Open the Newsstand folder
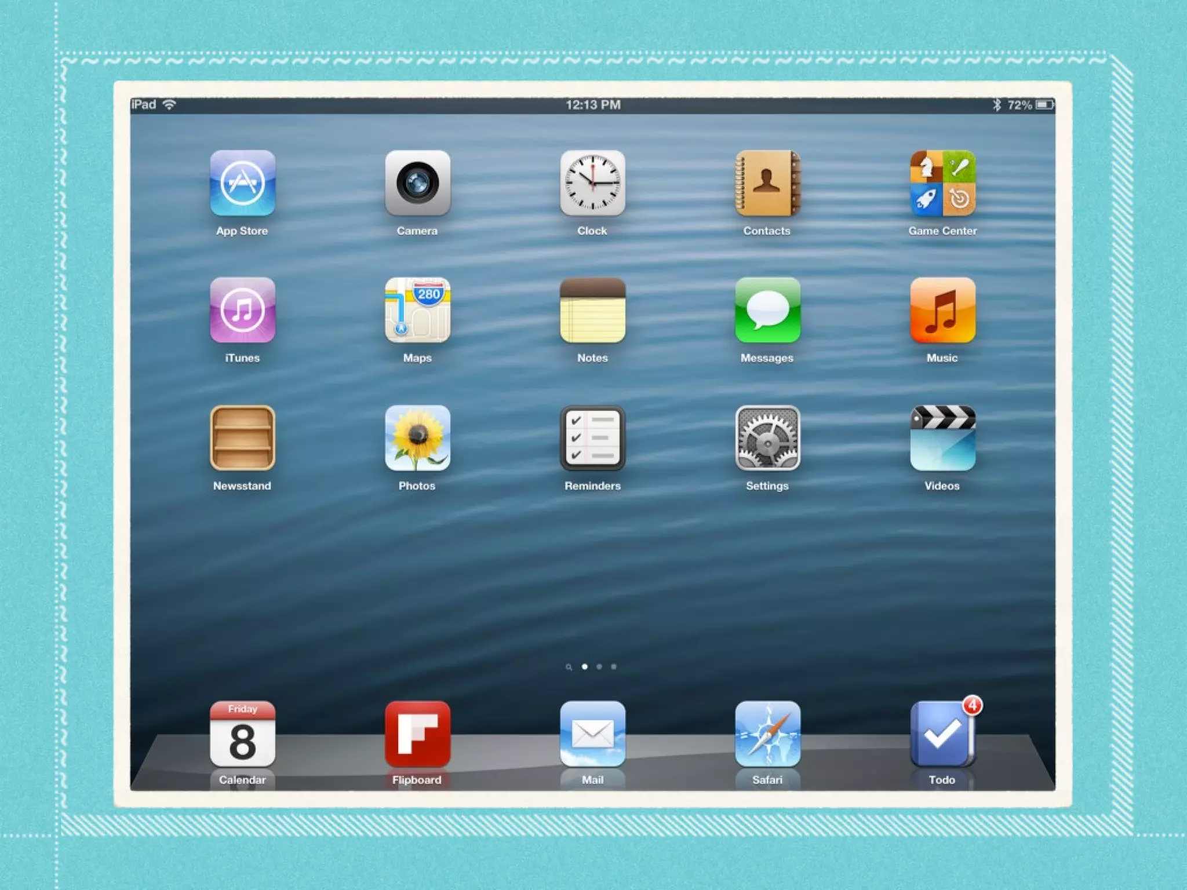Viewport: 1187px width, 890px height. click(x=242, y=438)
